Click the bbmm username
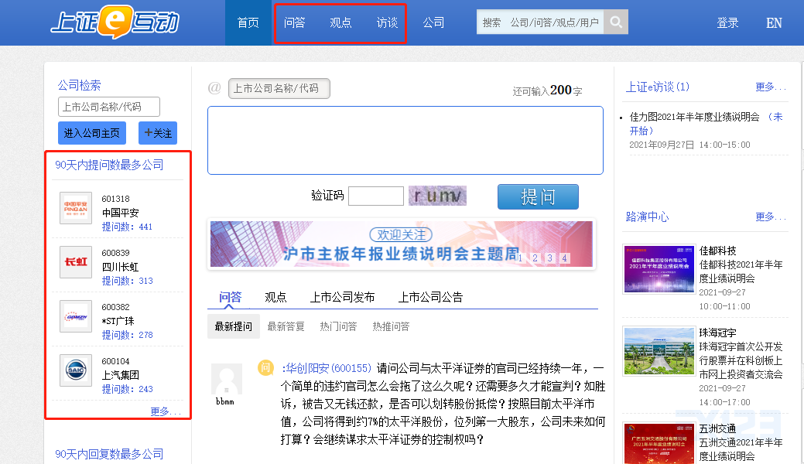Image resolution: width=804 pixels, height=464 pixels. [225, 401]
